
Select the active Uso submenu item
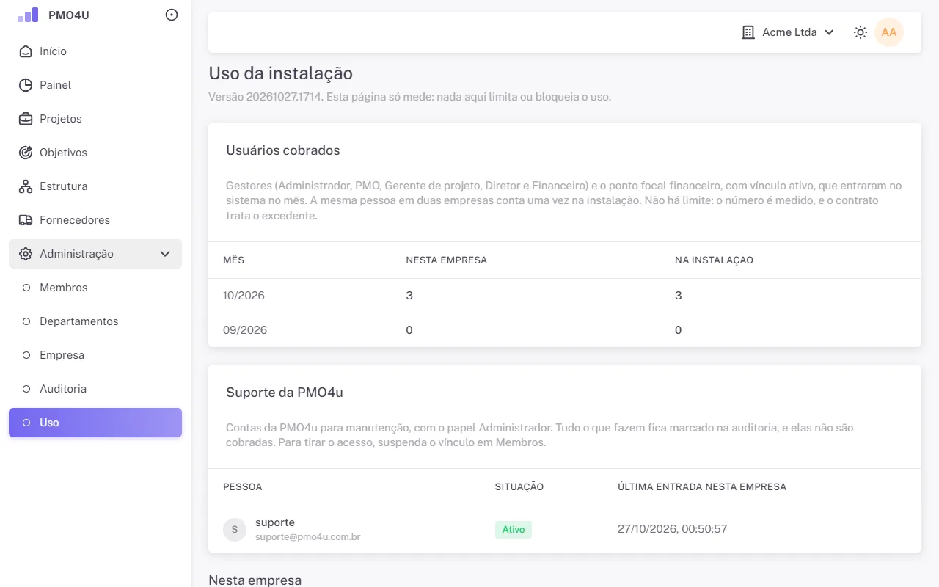(95, 423)
